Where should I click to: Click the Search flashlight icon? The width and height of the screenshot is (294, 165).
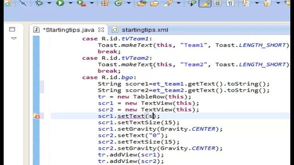click(x=168, y=3)
